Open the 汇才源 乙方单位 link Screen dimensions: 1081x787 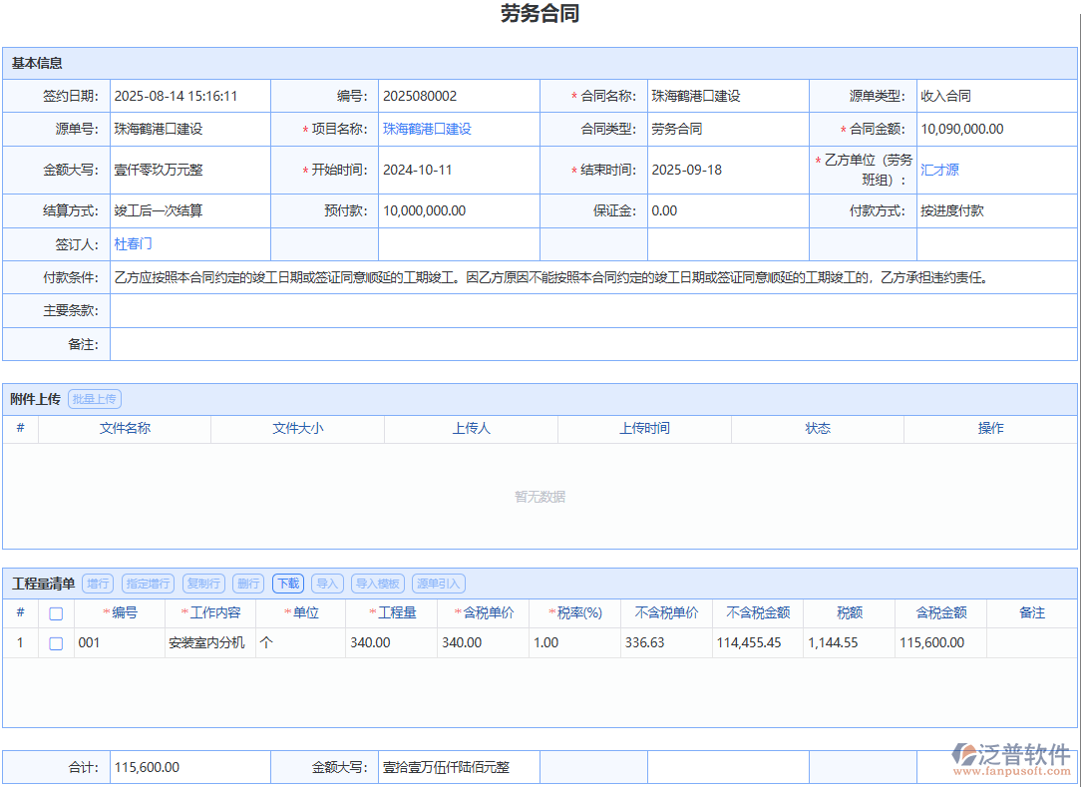(938, 170)
